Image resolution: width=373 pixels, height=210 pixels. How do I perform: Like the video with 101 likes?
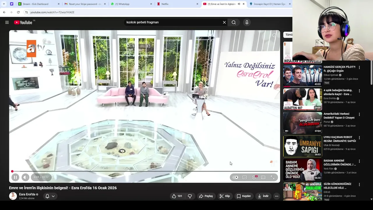click(177, 196)
